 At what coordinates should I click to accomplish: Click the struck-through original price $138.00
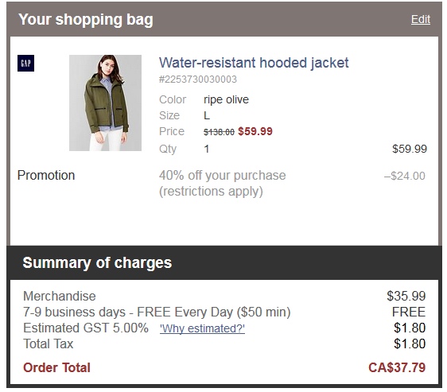point(219,132)
